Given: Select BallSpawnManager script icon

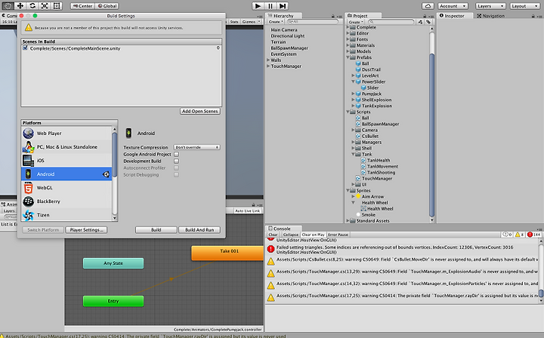Looking at the screenshot, I should (x=358, y=124).
